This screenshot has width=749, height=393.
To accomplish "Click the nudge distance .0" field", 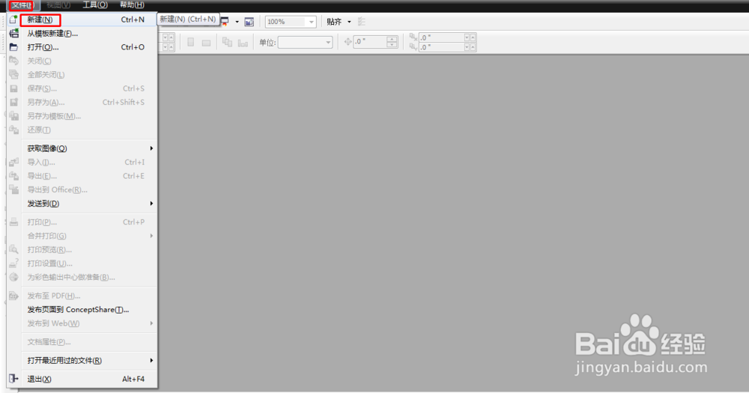I will pyautogui.click(x=370, y=42).
